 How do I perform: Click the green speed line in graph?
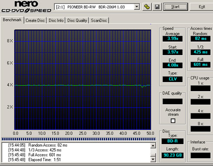[x=82, y=85]
